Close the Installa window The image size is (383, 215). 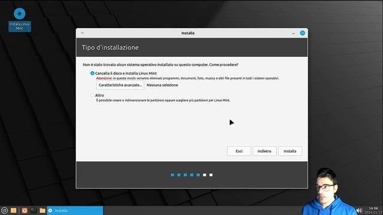(302, 33)
